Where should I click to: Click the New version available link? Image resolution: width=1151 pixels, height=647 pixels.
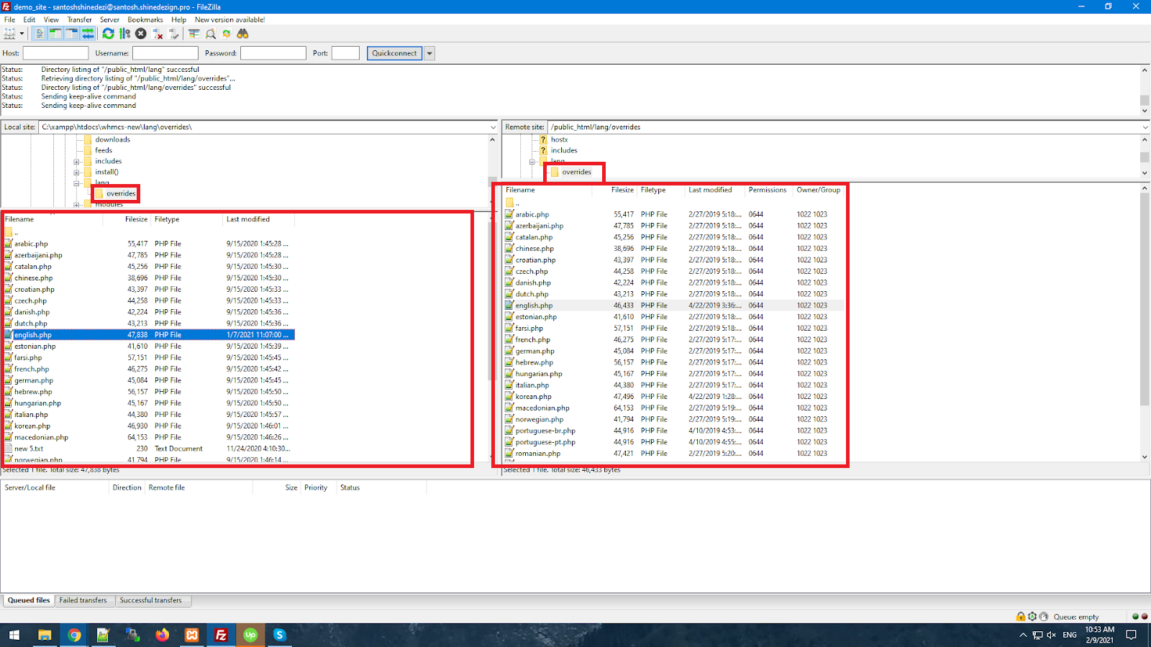(x=229, y=19)
